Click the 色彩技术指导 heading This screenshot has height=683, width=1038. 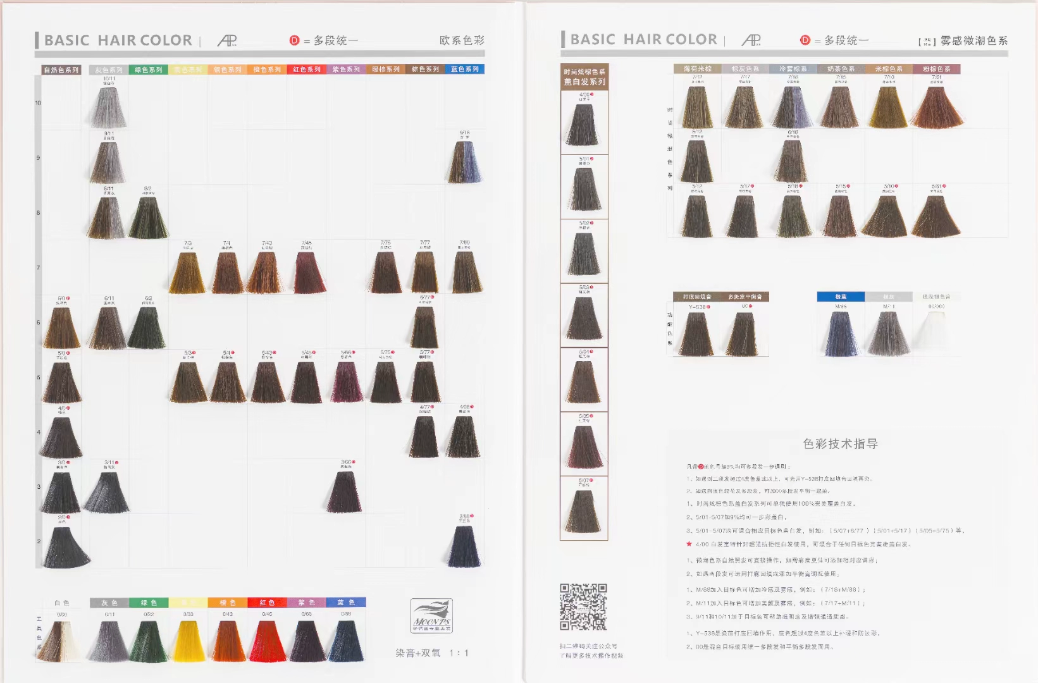pos(840,444)
